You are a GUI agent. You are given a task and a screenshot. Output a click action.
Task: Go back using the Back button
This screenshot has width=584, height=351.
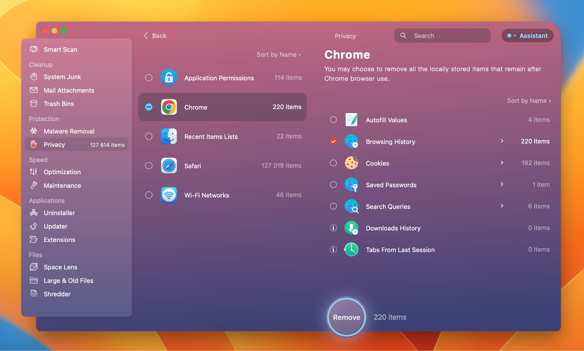(x=155, y=35)
